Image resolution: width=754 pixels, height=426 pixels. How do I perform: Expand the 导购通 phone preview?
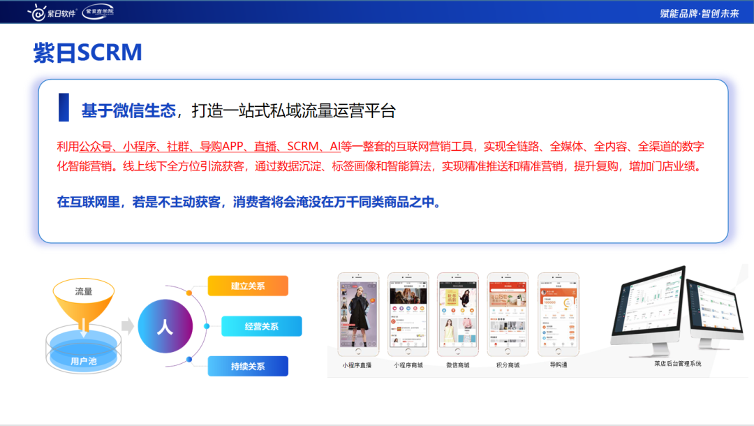[557, 314]
